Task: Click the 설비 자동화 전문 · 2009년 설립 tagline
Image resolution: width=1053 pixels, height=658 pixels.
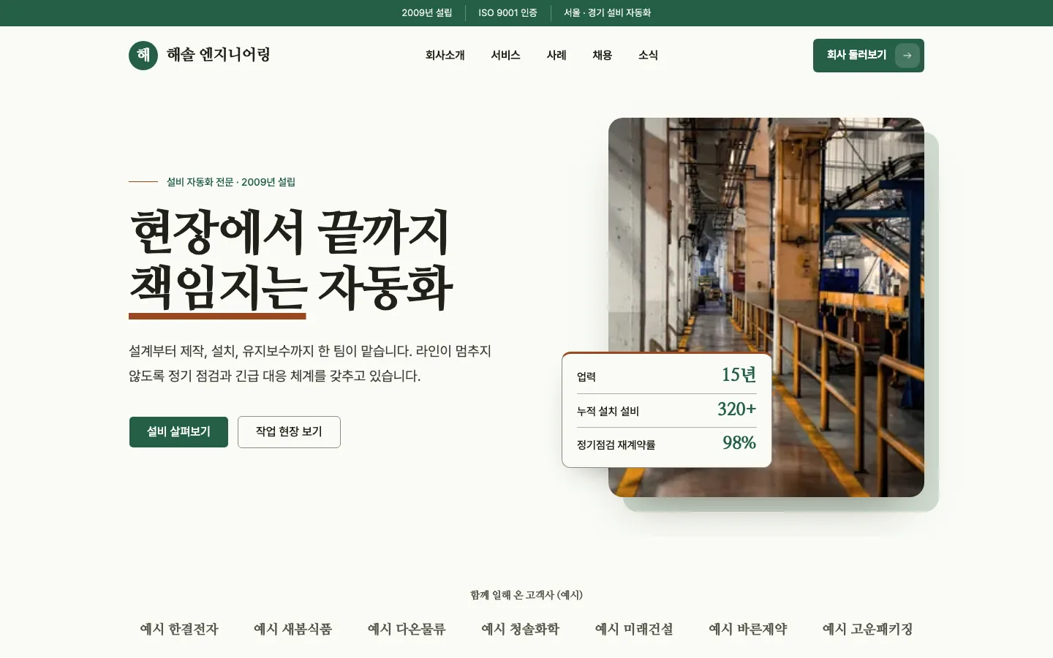Action: (231, 182)
